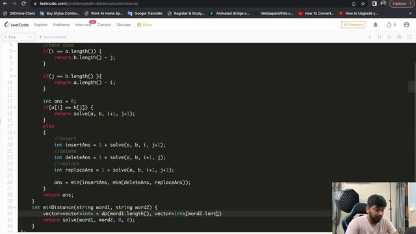Open the Contest menu item
Viewport: 416px width, 234px height.
point(104,25)
